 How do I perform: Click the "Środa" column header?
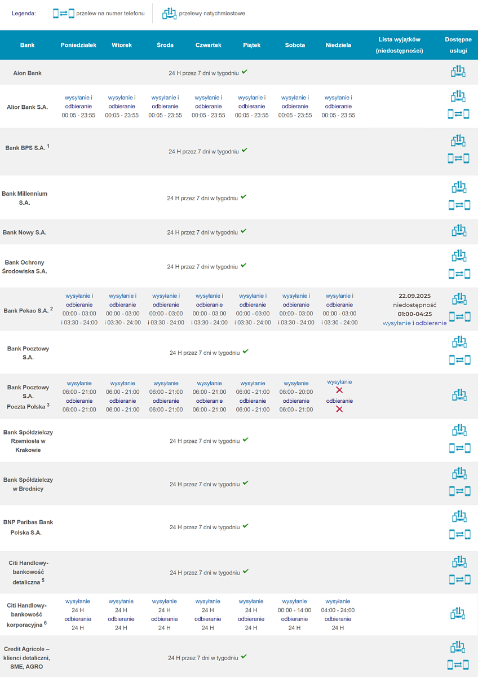point(165,45)
